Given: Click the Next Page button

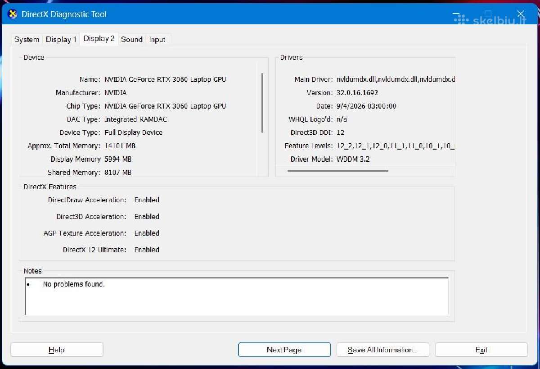Looking at the screenshot, I should pos(284,350).
